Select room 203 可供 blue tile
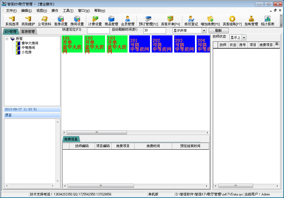284x198 pixels. 184,44
